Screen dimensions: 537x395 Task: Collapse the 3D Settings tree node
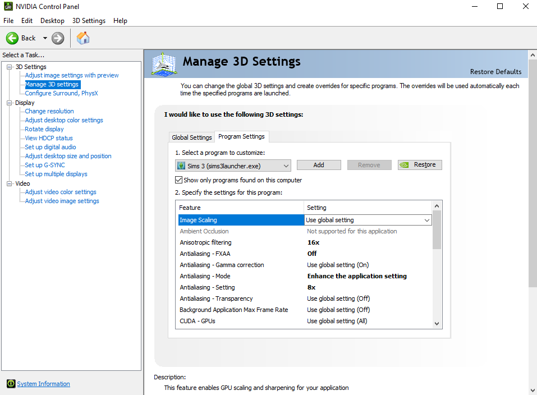click(x=9, y=67)
